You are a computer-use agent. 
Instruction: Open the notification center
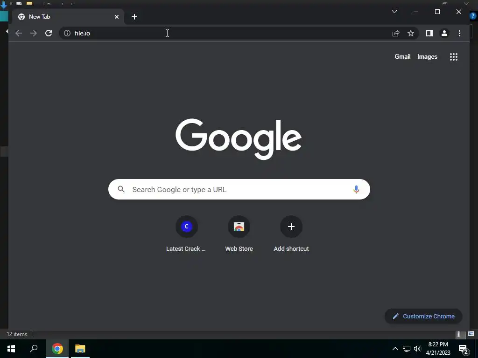[x=464, y=349]
